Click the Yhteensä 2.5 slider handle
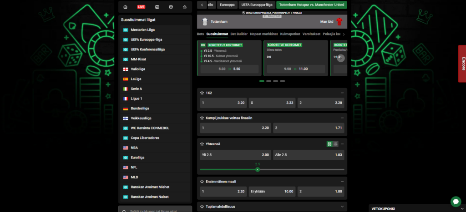Viewport: 466px width, 212px height. 258,170
